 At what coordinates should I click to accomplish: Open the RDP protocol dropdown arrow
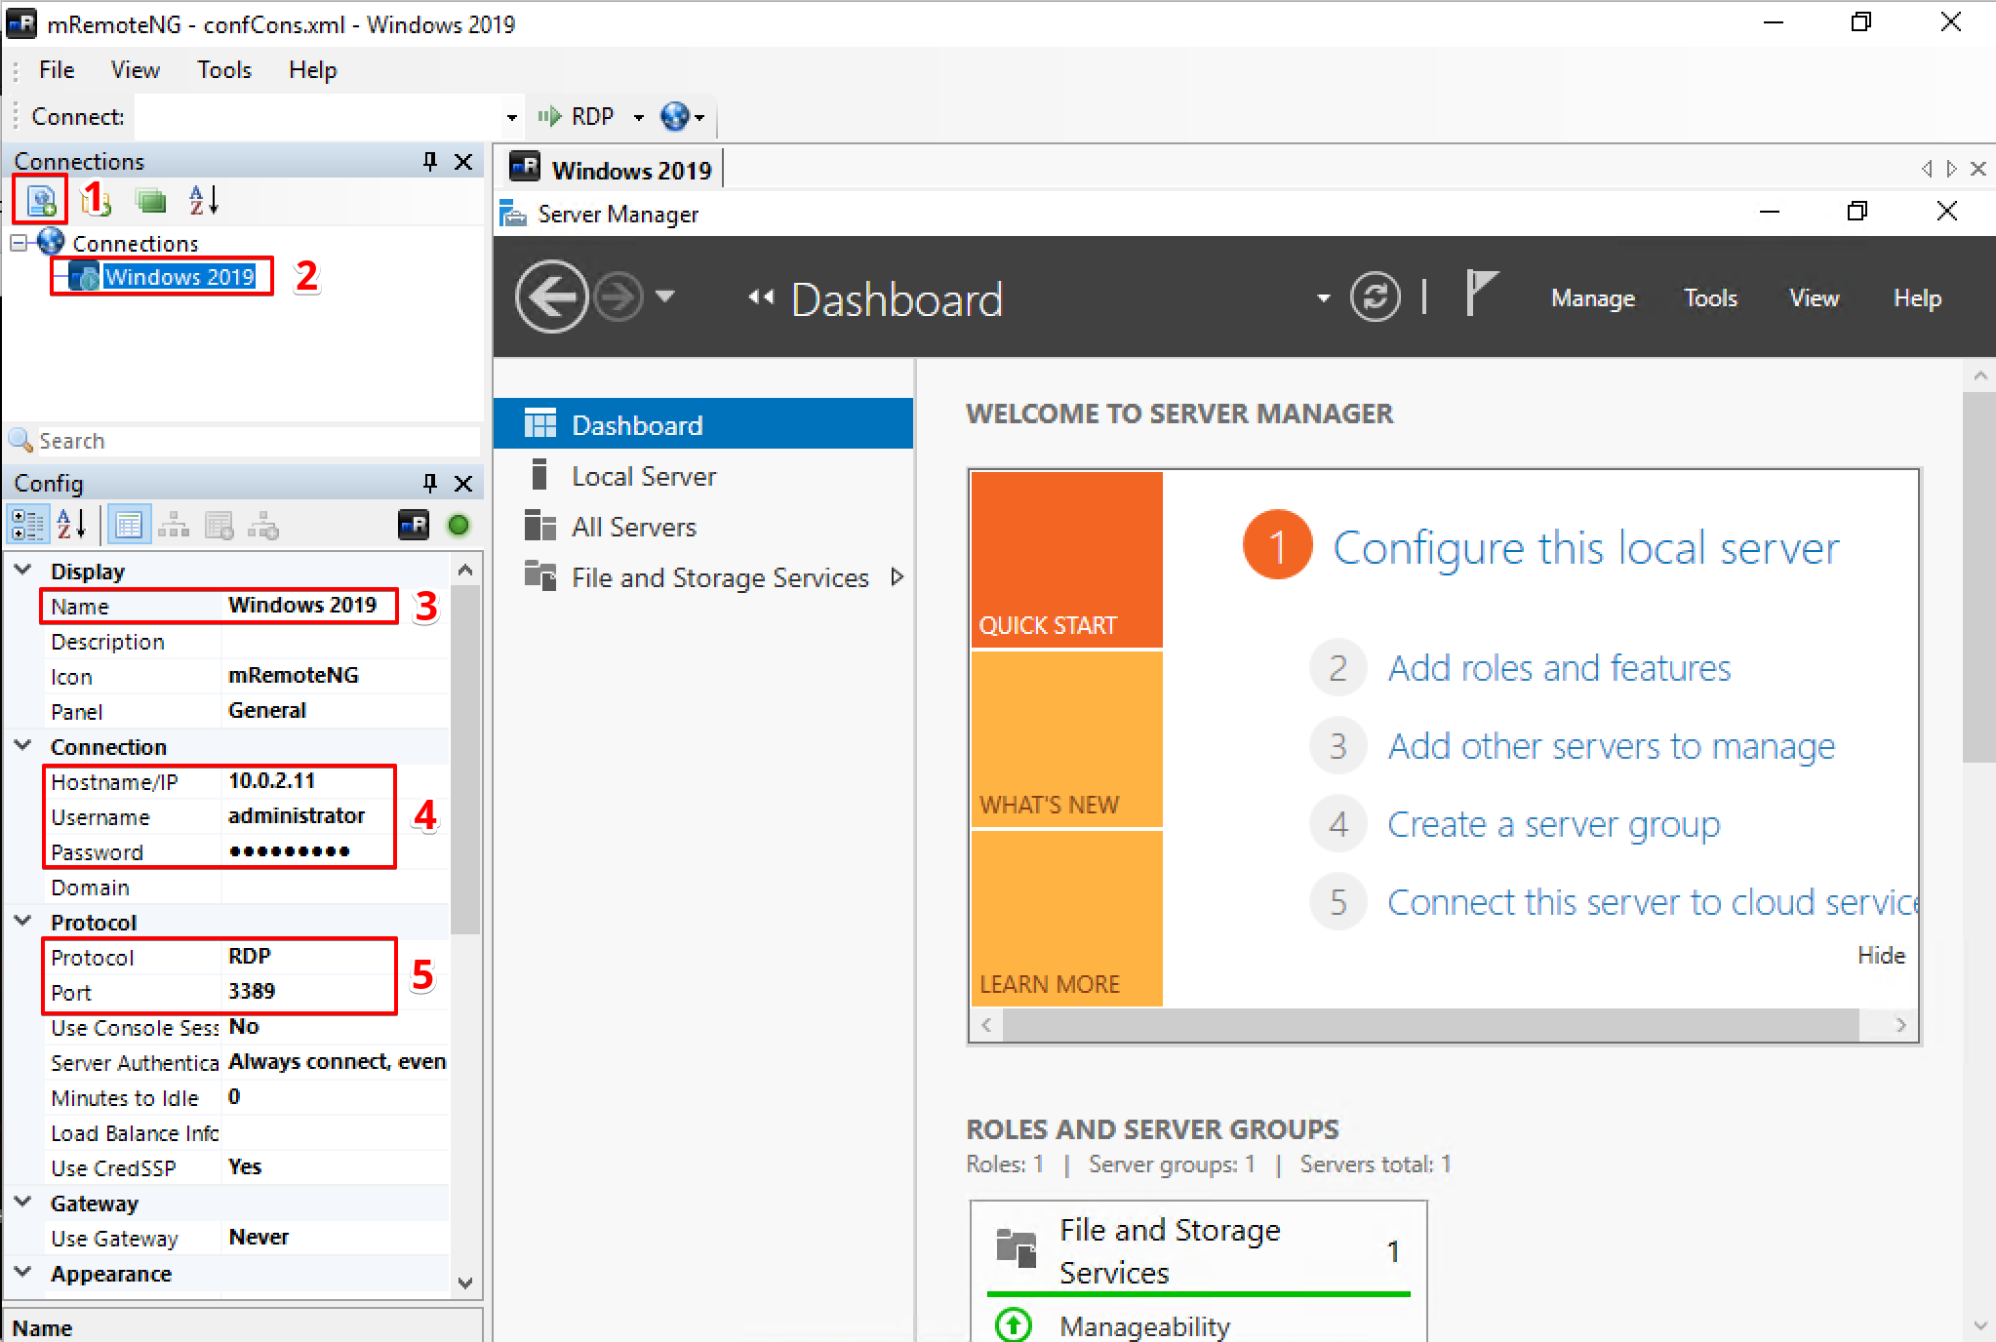pos(639,117)
